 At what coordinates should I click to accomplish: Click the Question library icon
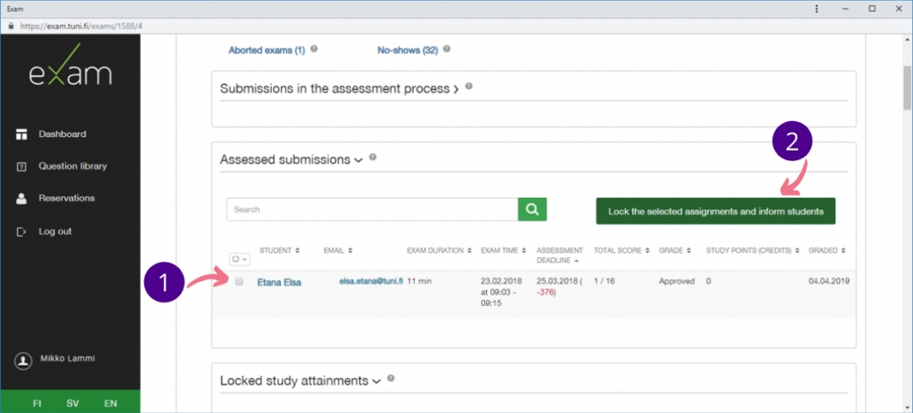[x=21, y=166]
